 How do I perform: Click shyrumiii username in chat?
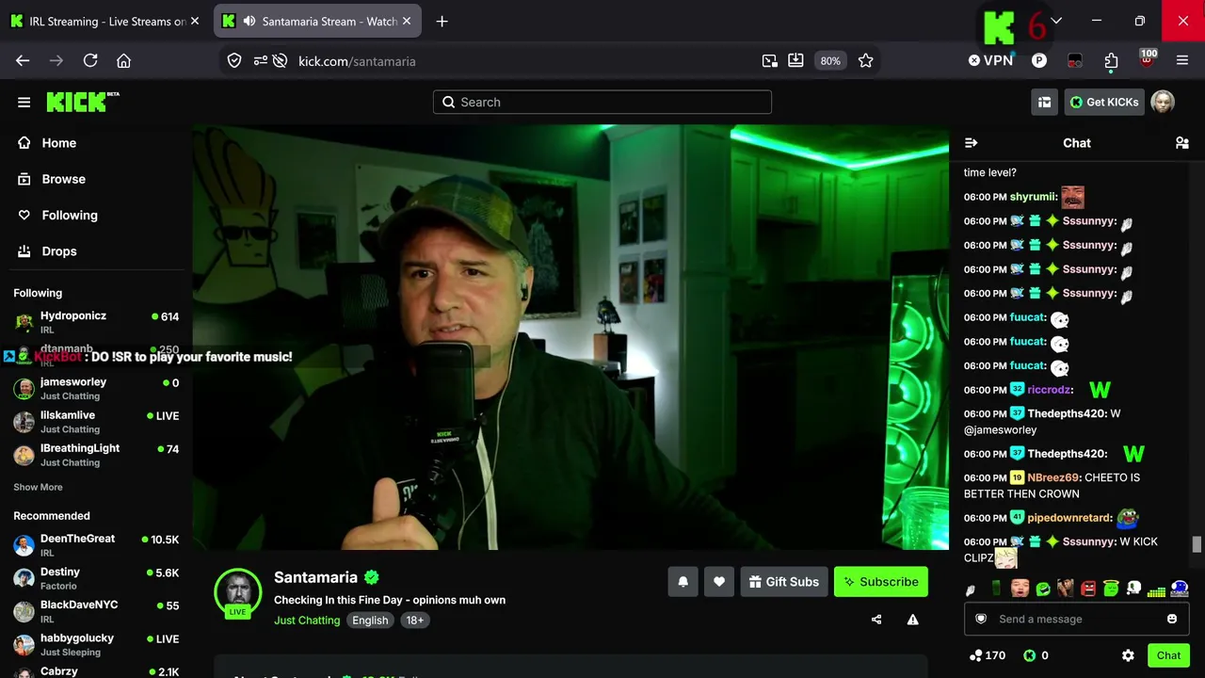click(1033, 197)
